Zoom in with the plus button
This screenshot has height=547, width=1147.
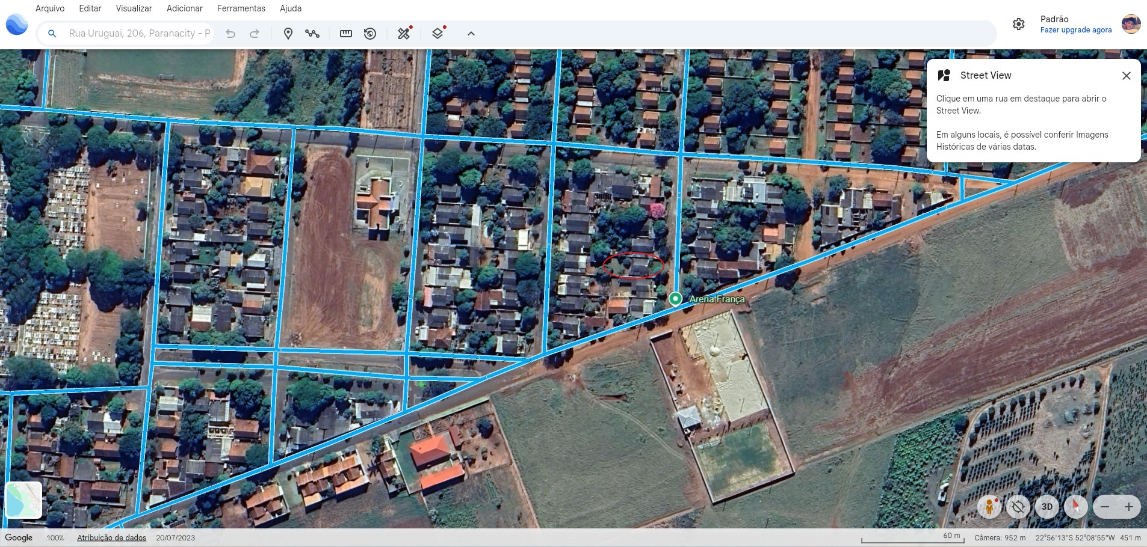(x=1129, y=507)
